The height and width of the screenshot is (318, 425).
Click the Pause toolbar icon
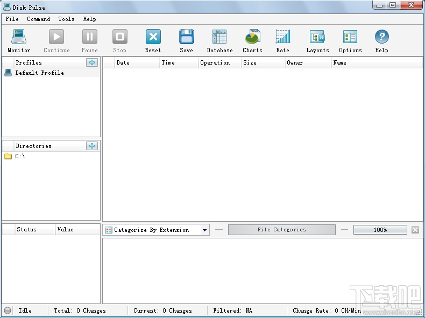pyautogui.click(x=90, y=37)
